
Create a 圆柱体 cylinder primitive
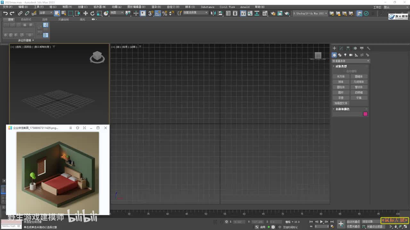(x=341, y=87)
